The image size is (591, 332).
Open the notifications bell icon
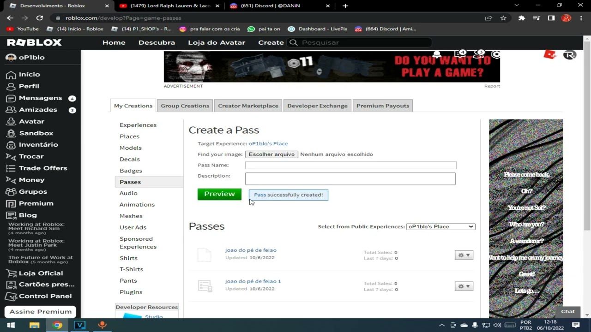[437, 54]
